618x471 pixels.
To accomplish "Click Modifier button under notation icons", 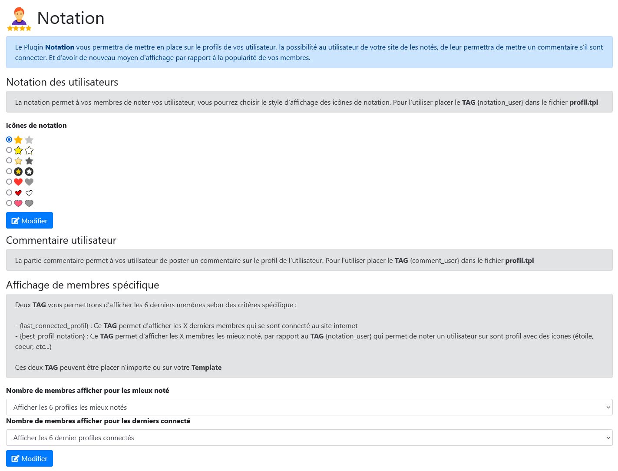I will (30, 220).
